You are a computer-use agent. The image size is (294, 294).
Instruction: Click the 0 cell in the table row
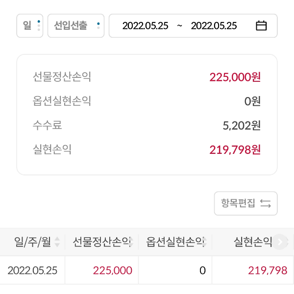(x=202, y=270)
